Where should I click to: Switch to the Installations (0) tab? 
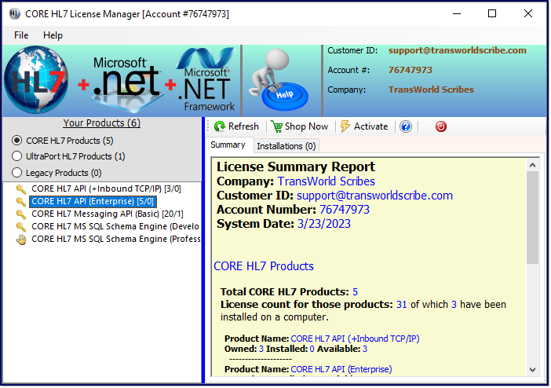[x=286, y=146]
